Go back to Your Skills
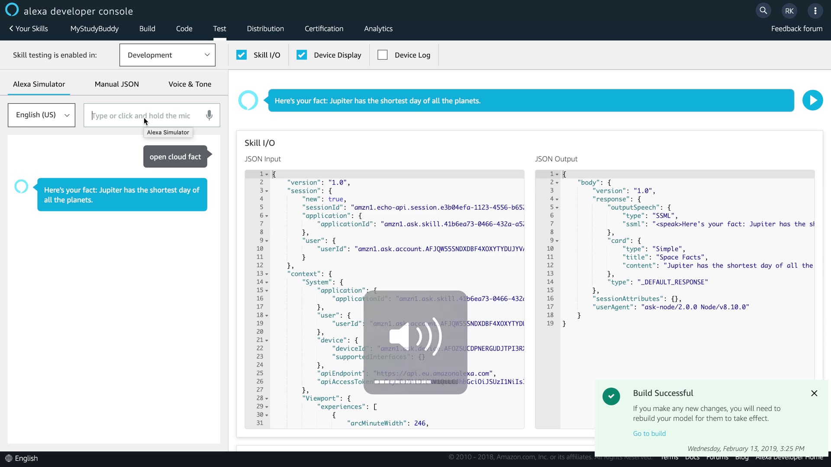 pyautogui.click(x=29, y=29)
